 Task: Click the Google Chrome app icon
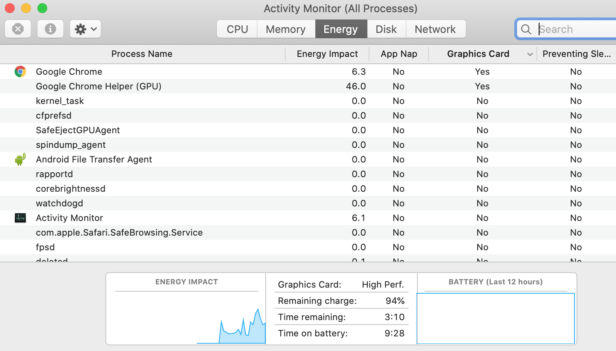point(20,71)
